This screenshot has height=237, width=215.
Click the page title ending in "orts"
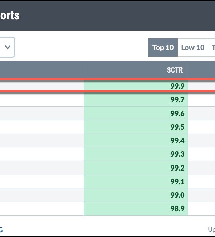[x=10, y=15]
